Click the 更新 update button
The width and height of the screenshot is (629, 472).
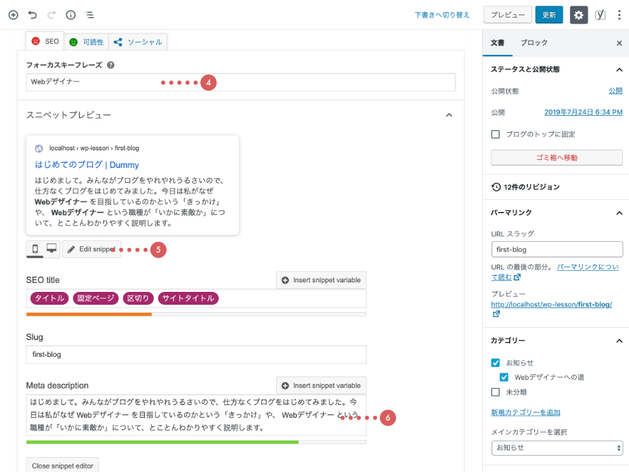(548, 15)
